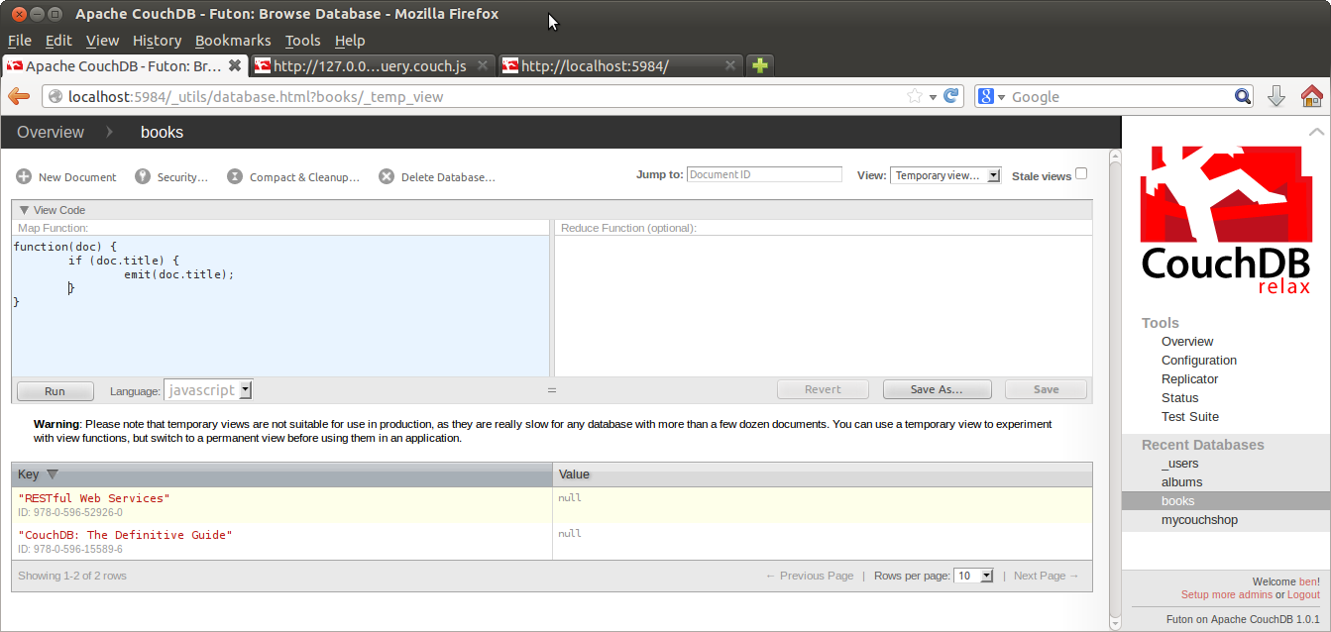The image size is (1331, 632).
Task: Open Test Suite in the Tools sidebar
Action: pos(1190,417)
